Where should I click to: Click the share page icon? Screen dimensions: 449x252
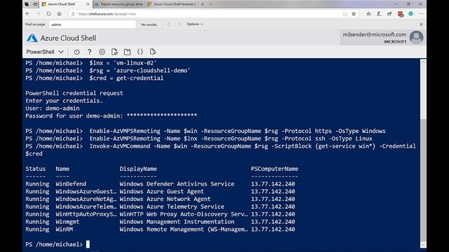tap(389, 14)
